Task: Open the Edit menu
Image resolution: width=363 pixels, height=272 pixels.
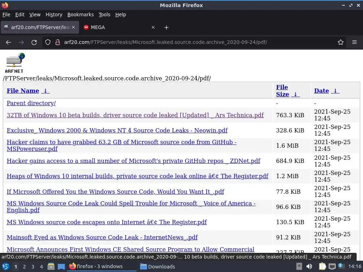Action: tap(20, 15)
